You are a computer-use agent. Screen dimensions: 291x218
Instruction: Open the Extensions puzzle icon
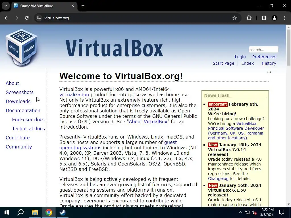[249, 18]
